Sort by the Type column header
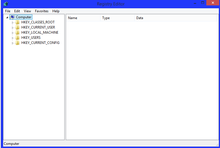220x148 pixels. click(x=118, y=18)
